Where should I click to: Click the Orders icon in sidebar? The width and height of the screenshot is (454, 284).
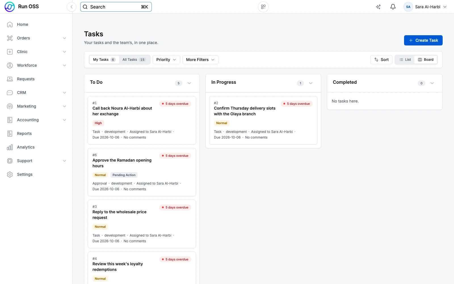click(x=10, y=38)
